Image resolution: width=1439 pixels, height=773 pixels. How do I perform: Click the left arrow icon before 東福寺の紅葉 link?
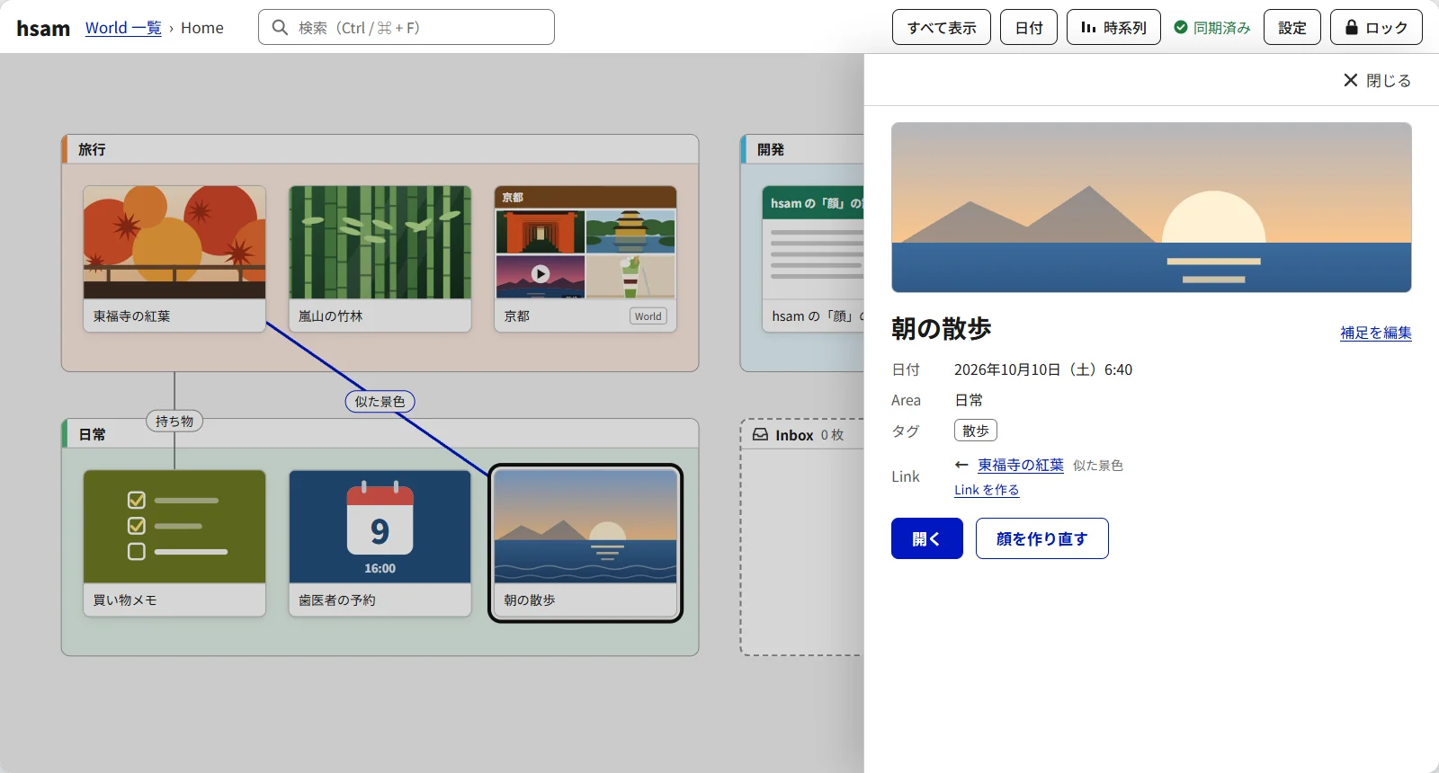961,465
